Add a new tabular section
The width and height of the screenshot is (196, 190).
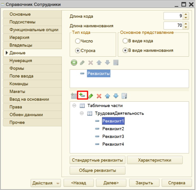click(74, 95)
